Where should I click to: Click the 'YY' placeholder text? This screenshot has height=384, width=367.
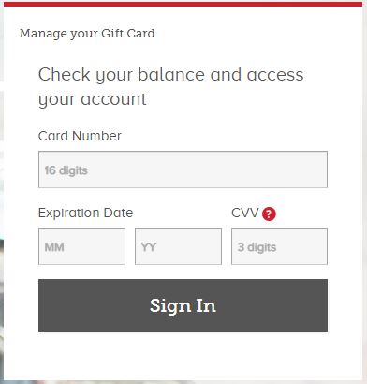pyautogui.click(x=148, y=247)
